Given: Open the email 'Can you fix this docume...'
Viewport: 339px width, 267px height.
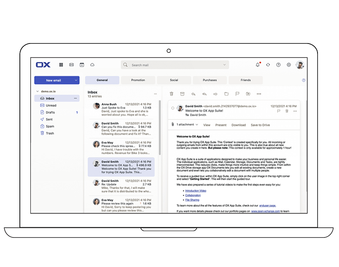Looking at the screenshot, I should point(121,128).
